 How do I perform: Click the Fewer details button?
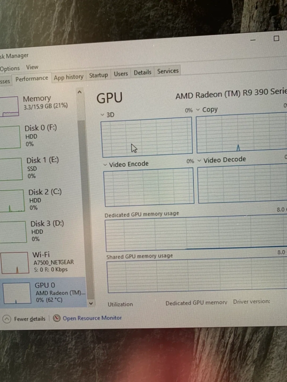point(30,319)
